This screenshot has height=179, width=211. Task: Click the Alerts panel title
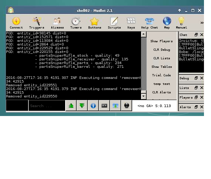tap(185, 107)
